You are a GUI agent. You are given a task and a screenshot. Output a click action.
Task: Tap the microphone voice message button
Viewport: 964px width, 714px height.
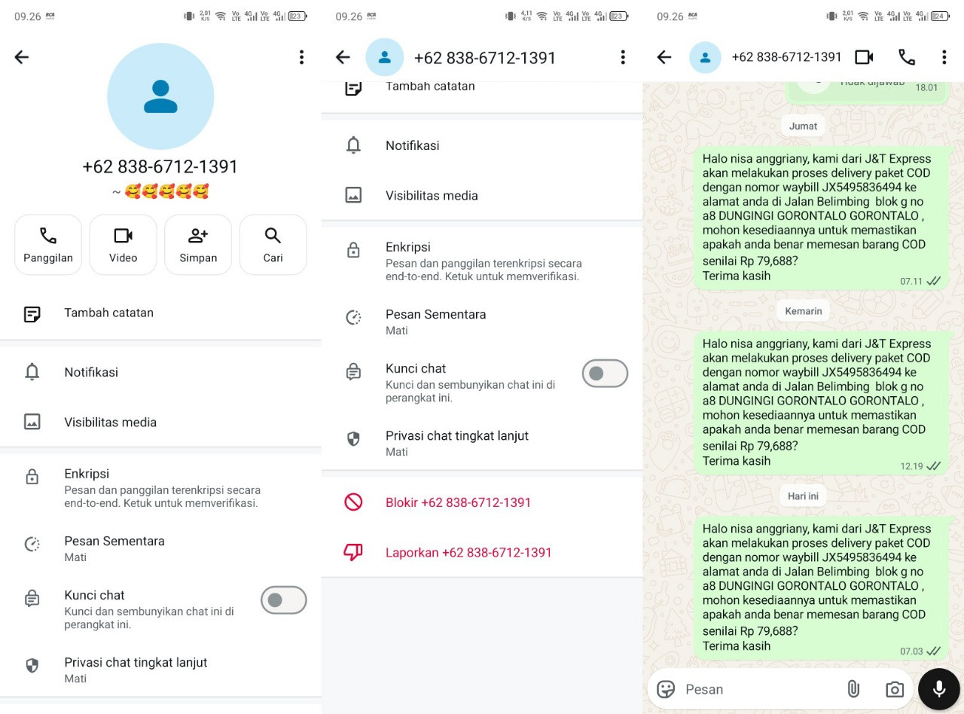(x=939, y=689)
